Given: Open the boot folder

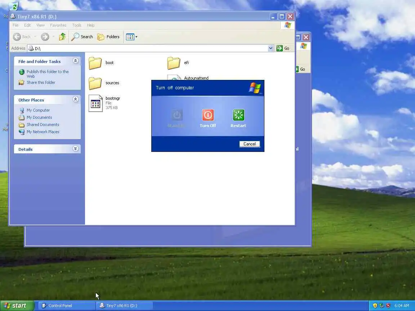Looking at the screenshot, I should coord(95,63).
